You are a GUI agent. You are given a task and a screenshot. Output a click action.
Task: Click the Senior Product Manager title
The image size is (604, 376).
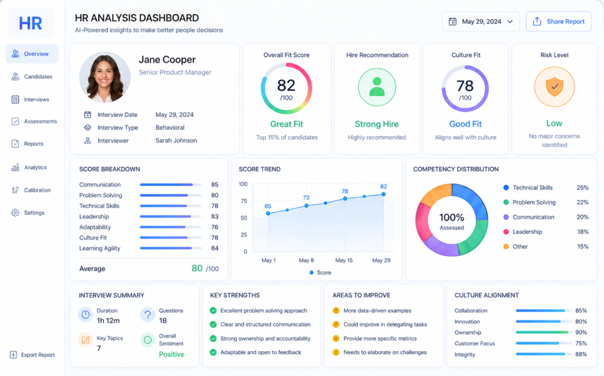[x=175, y=73]
